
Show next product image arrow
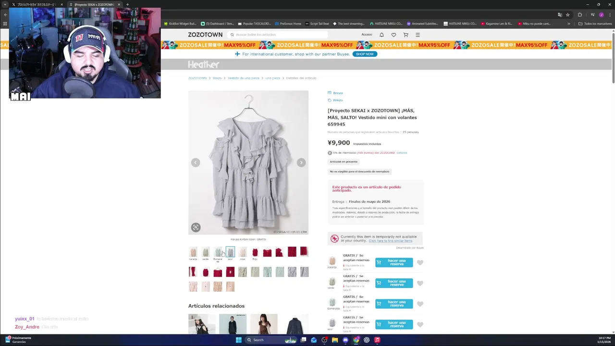(301, 162)
